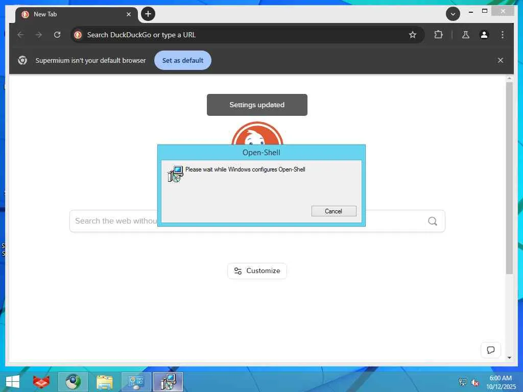Click the page vertical scrollbar
The height and width of the screenshot is (392, 523).
click(x=509, y=178)
